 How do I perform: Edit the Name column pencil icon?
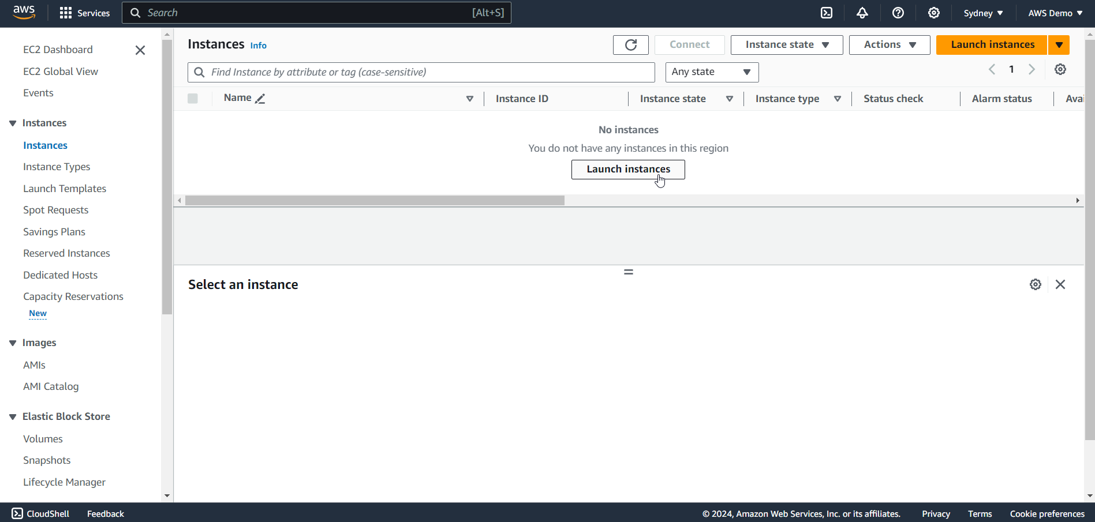pos(260,99)
